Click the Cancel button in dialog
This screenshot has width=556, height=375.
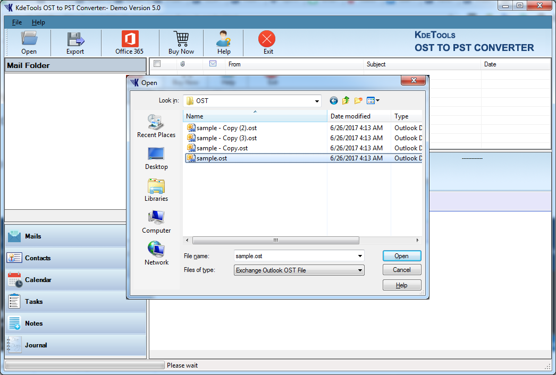[402, 270]
